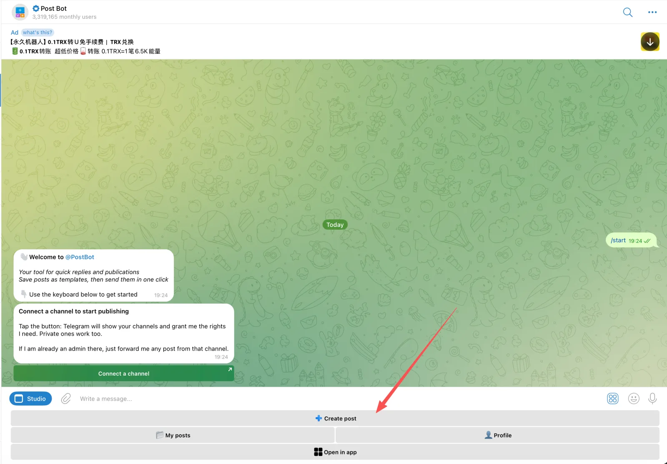Click the yellow down-arrow ad icon

tap(650, 42)
